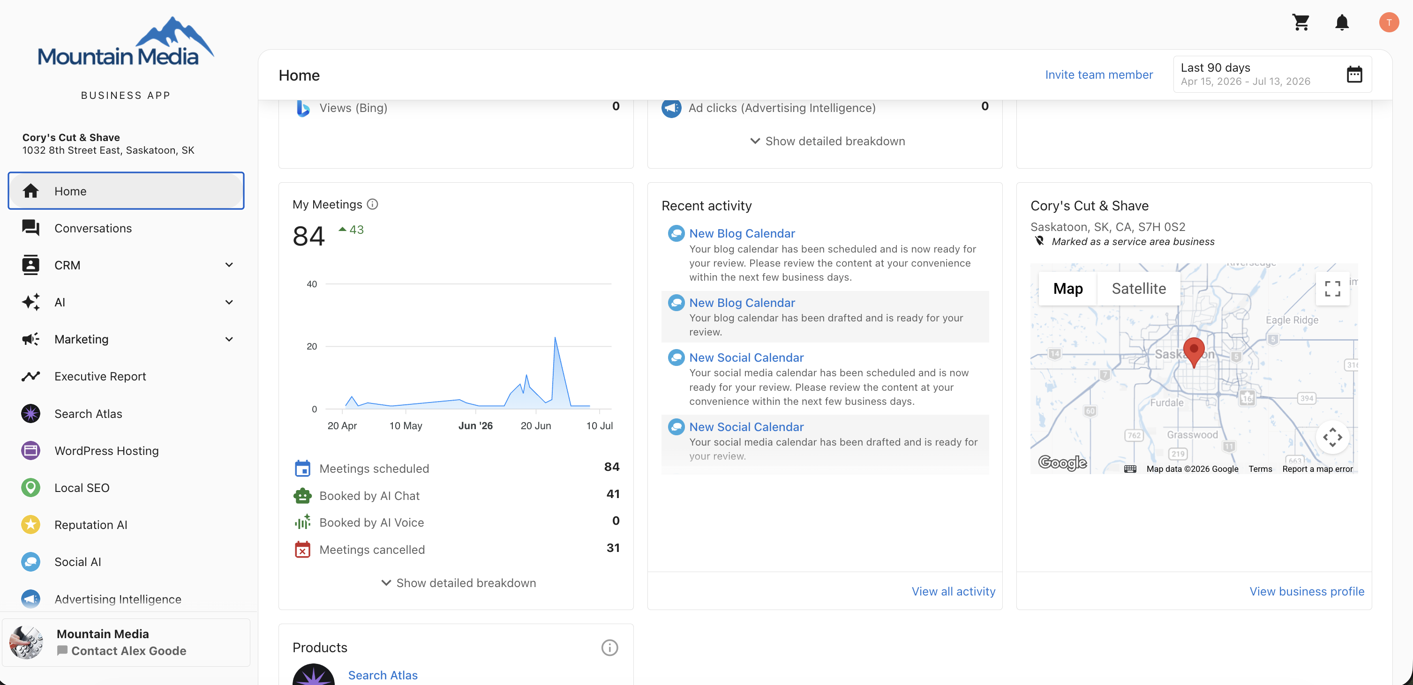
Task: Switch map to Satellite view
Action: click(1139, 288)
